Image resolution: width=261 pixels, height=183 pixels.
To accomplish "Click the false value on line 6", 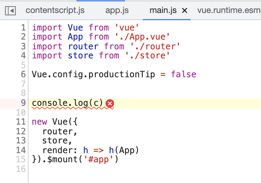I will click(184, 74).
